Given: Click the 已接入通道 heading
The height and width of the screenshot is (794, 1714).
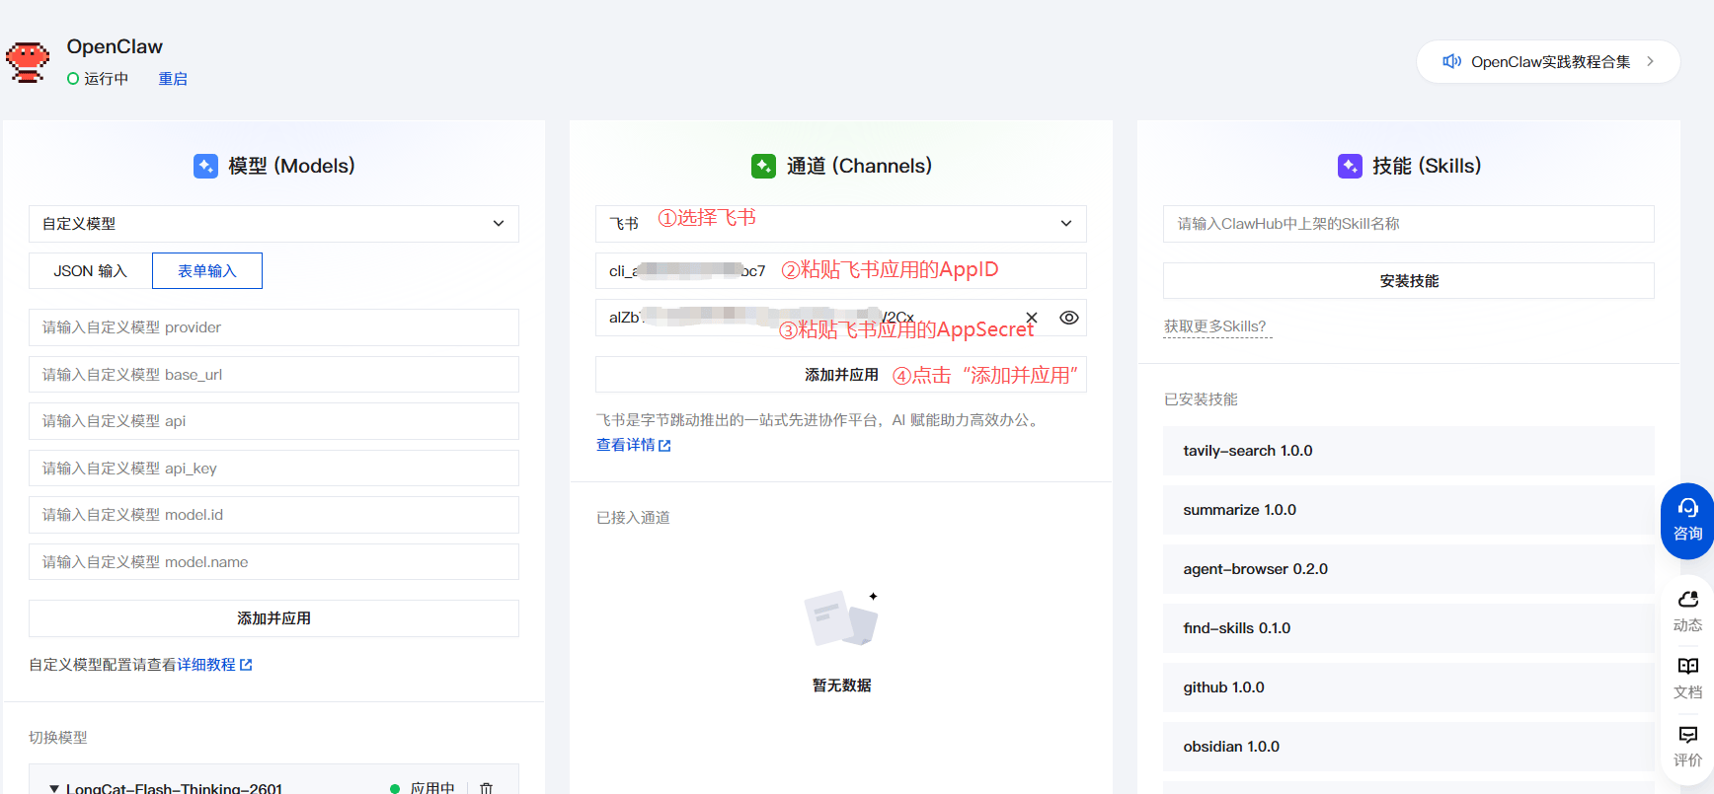Looking at the screenshot, I should click(x=633, y=518).
